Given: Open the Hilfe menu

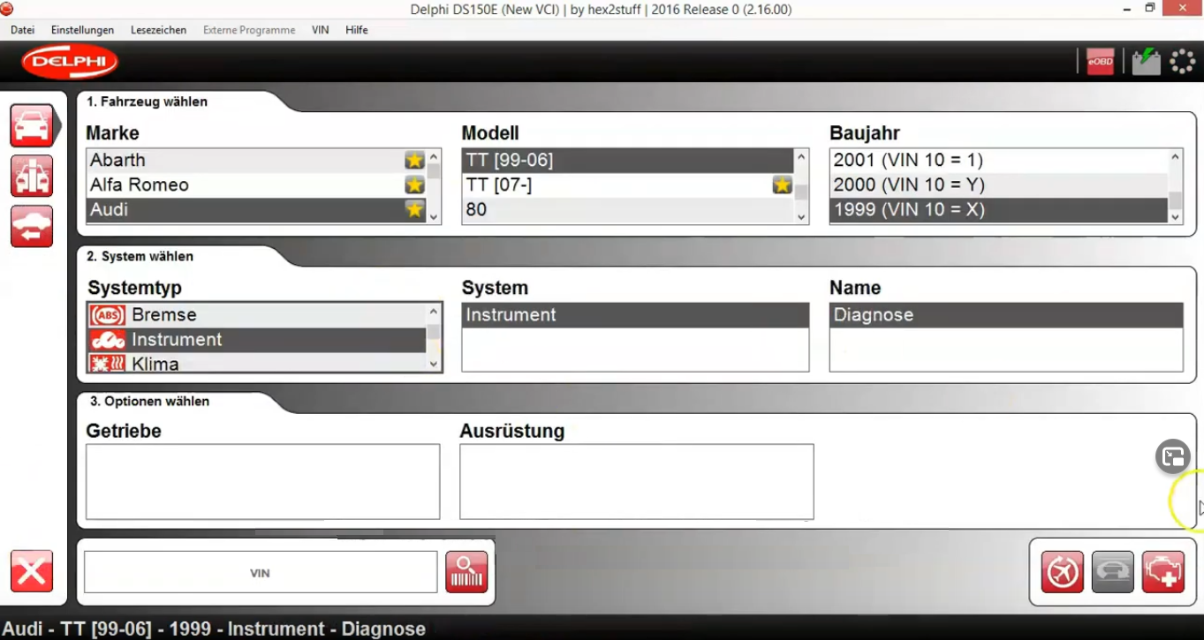Looking at the screenshot, I should point(357,30).
